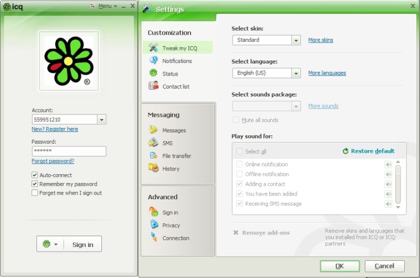Open the History settings icon
The height and width of the screenshot is (278, 420).
click(x=153, y=168)
